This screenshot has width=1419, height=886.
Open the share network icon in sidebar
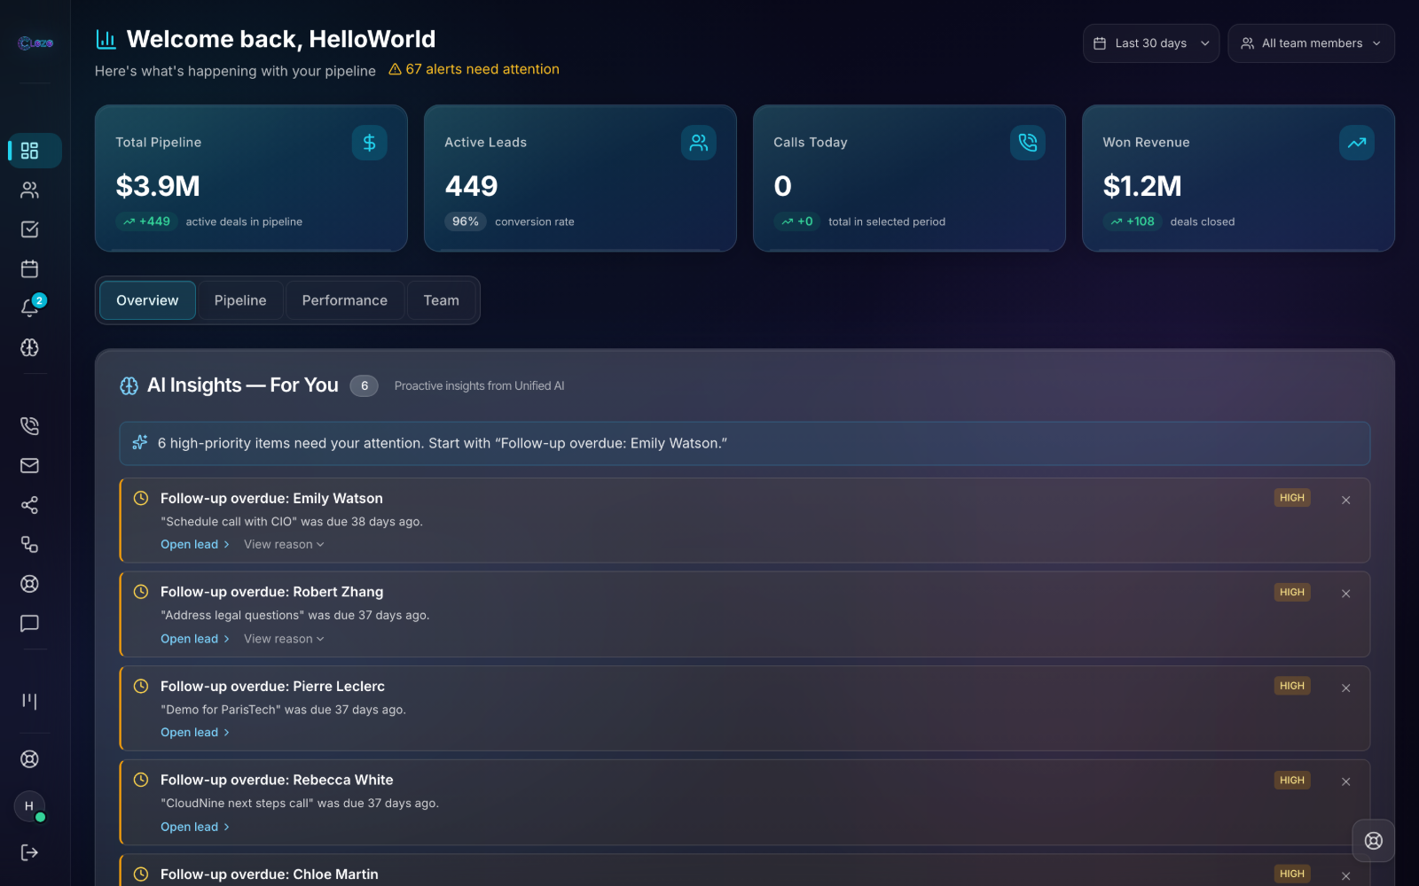[29, 505]
